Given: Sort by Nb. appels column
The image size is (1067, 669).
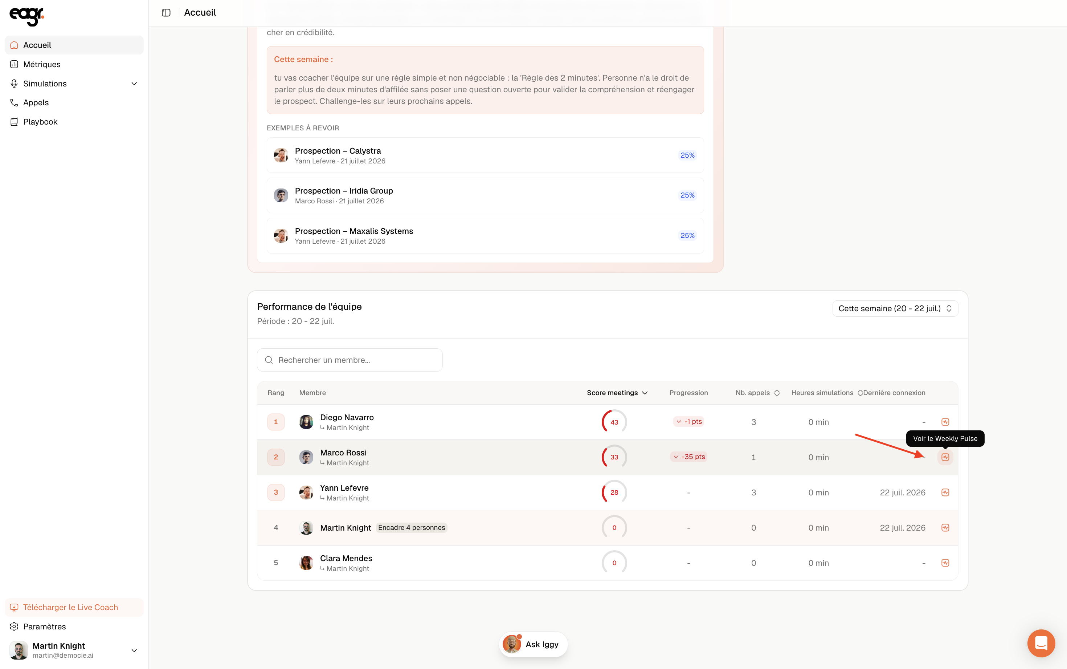Looking at the screenshot, I should coord(757,393).
